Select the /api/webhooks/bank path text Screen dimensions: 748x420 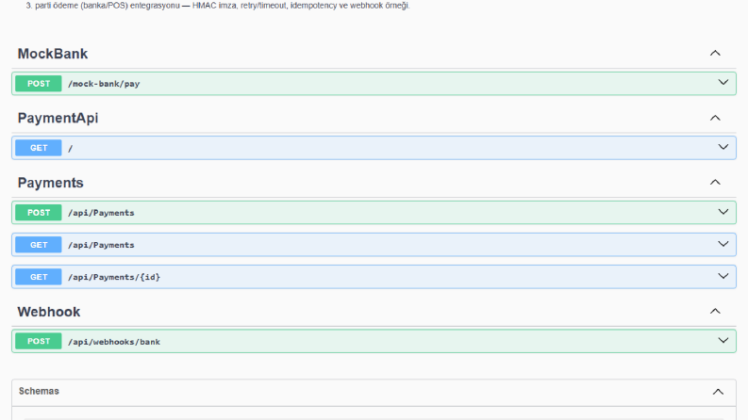click(x=113, y=342)
